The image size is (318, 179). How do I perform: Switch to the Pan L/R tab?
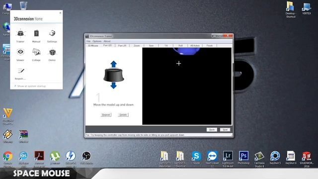click(x=122, y=46)
